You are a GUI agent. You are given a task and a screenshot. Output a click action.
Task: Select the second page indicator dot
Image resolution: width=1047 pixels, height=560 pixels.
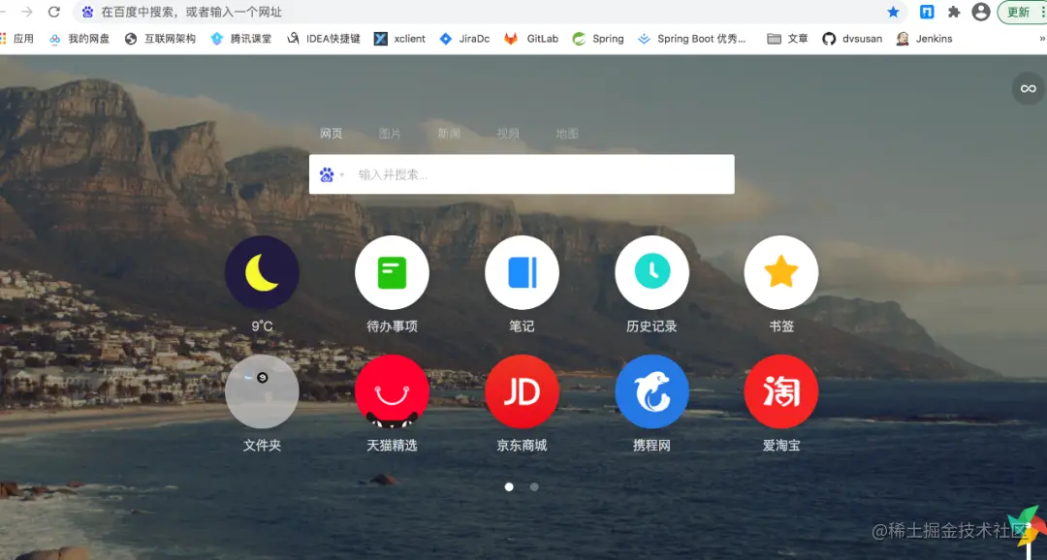(x=534, y=487)
